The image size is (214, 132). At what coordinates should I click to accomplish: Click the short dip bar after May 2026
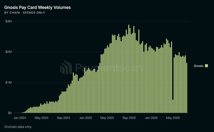[173, 106]
